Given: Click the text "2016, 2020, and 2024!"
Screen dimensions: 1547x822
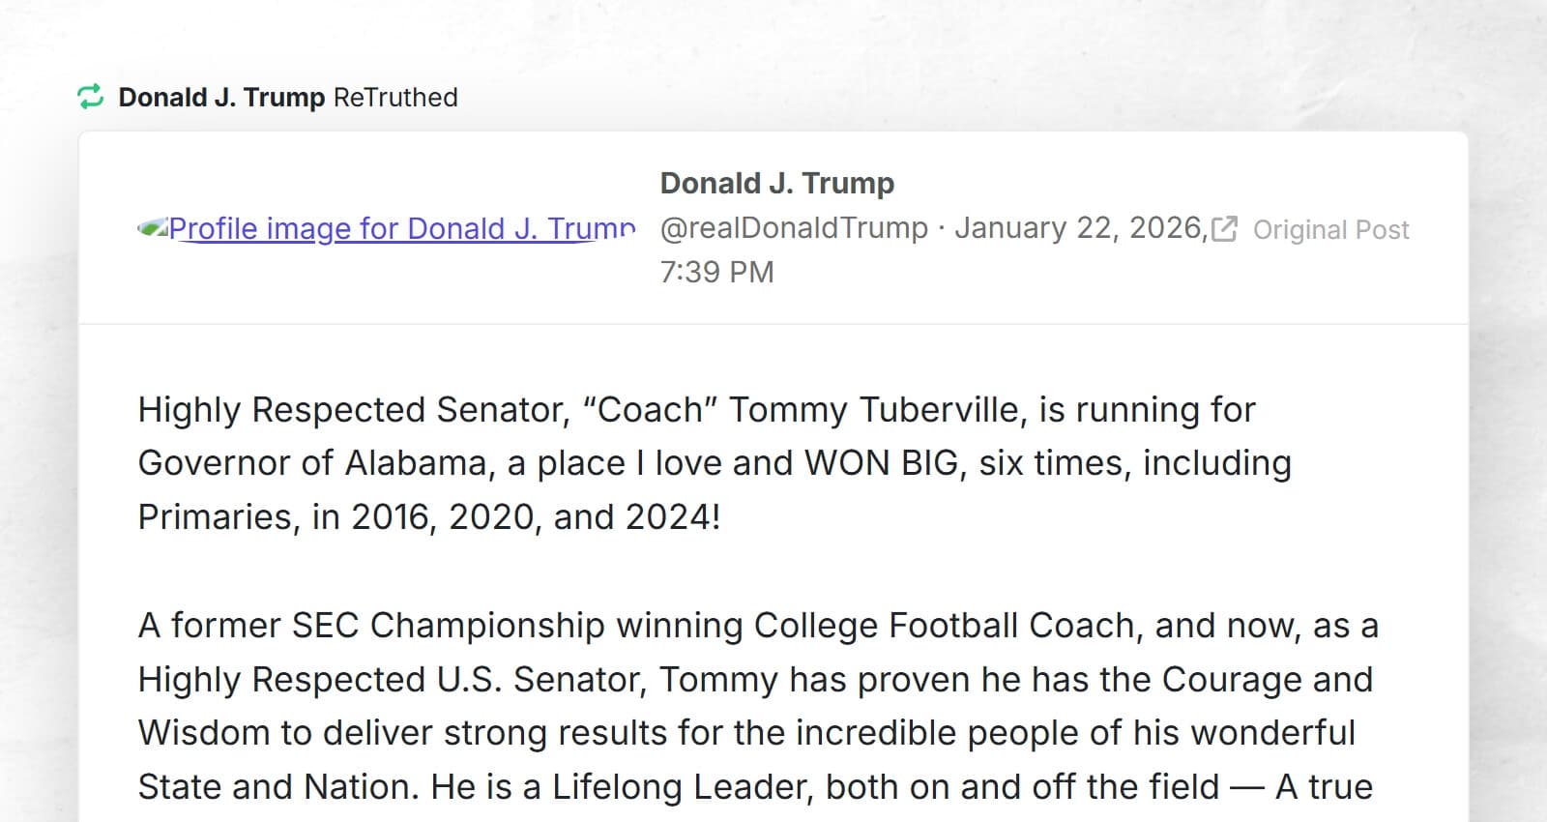Looking at the screenshot, I should pyautogui.click(x=537, y=517).
